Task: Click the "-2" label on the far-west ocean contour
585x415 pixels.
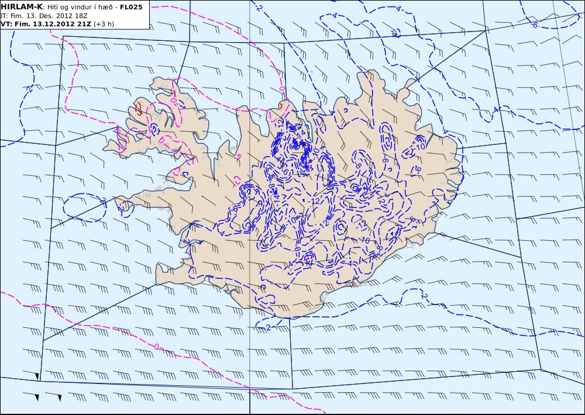Action: click(x=29, y=89)
